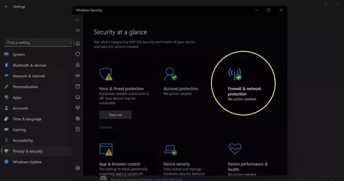The height and width of the screenshot is (181, 344).
Task: Click Firewall & network protection antenna tile icon
Action: point(235,74)
